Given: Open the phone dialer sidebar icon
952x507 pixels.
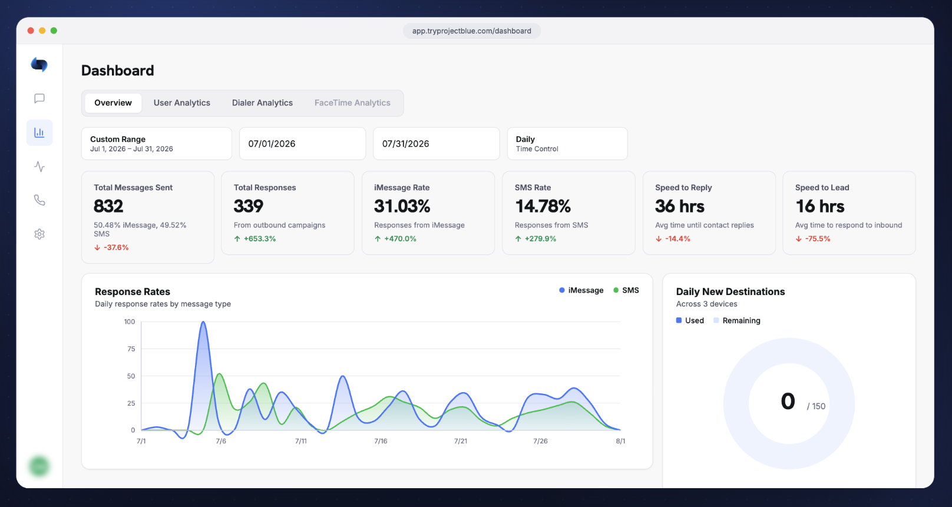Looking at the screenshot, I should pos(39,200).
